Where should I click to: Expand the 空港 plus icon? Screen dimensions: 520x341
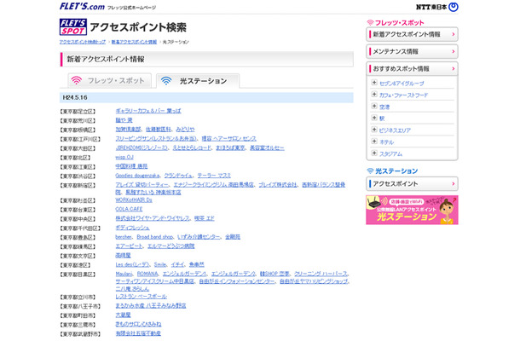374,106
